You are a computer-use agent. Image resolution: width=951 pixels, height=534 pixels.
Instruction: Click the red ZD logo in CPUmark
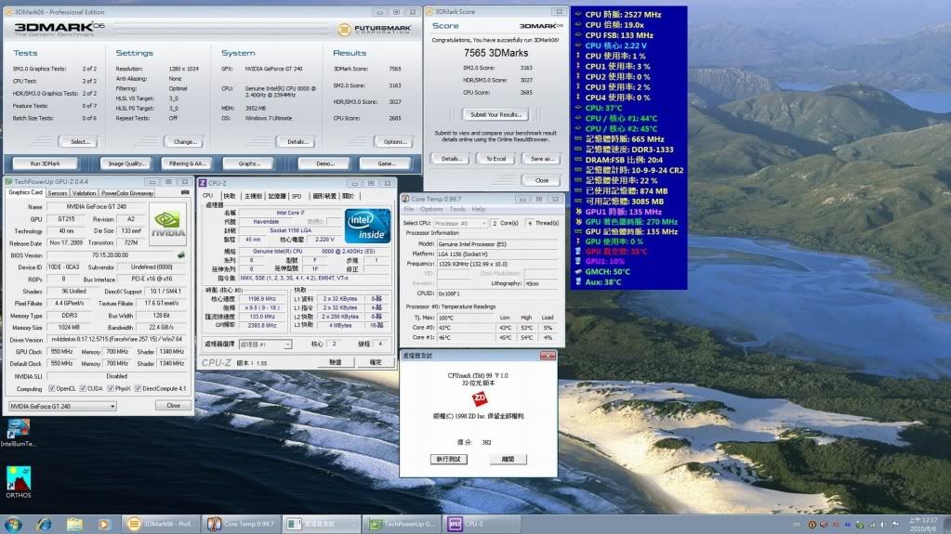point(480,400)
